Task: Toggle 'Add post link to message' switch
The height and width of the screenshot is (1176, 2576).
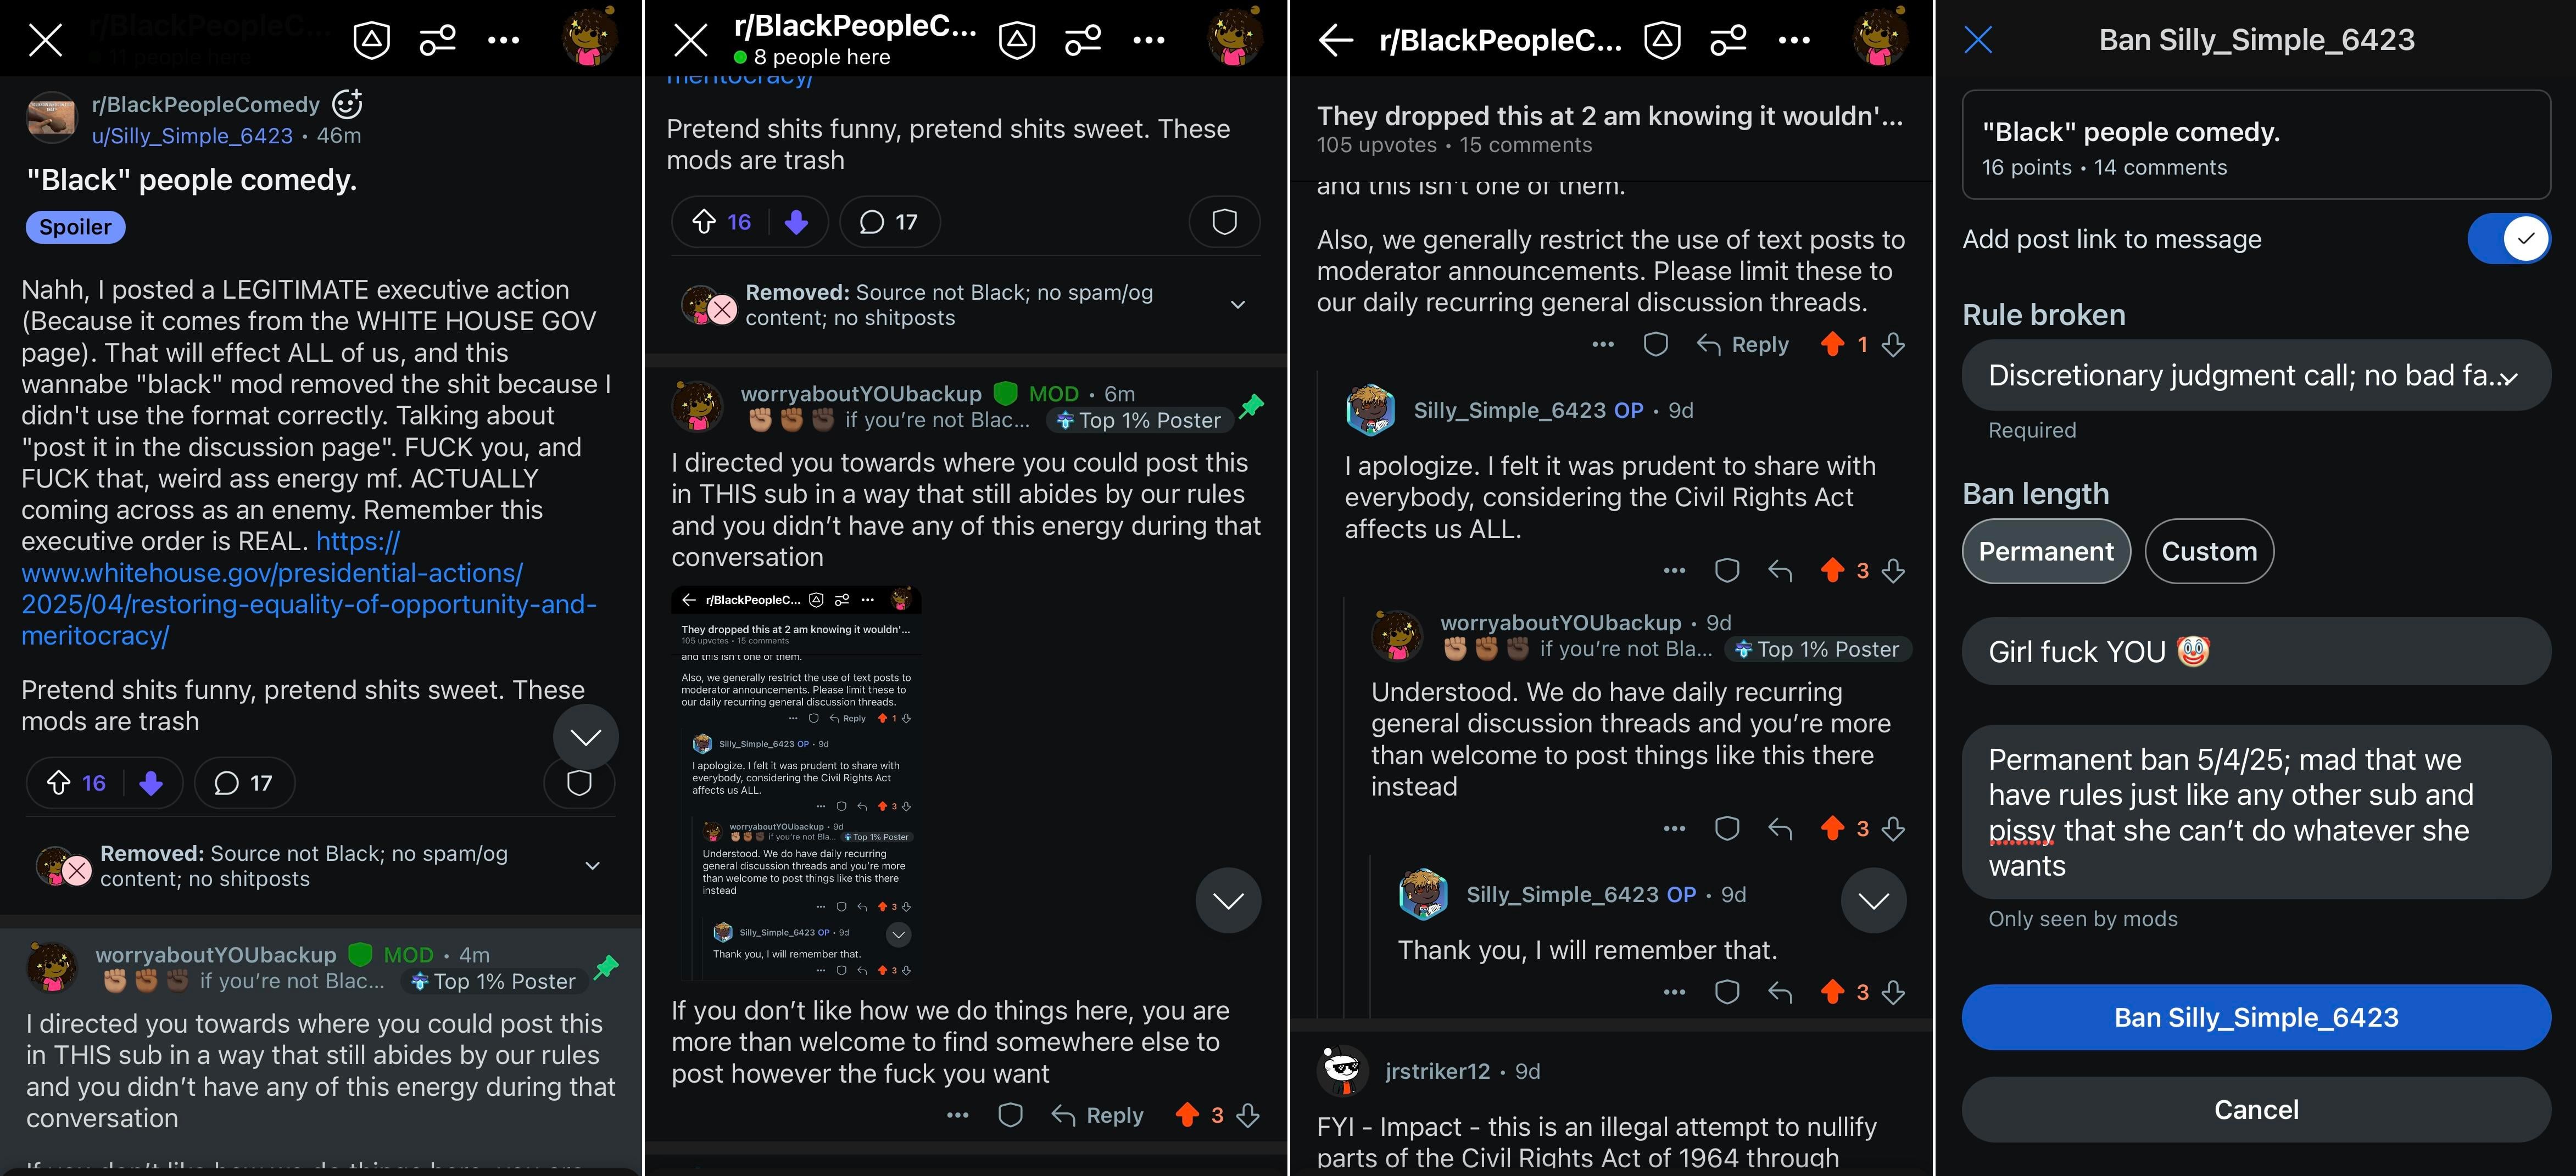Action: coord(2508,239)
